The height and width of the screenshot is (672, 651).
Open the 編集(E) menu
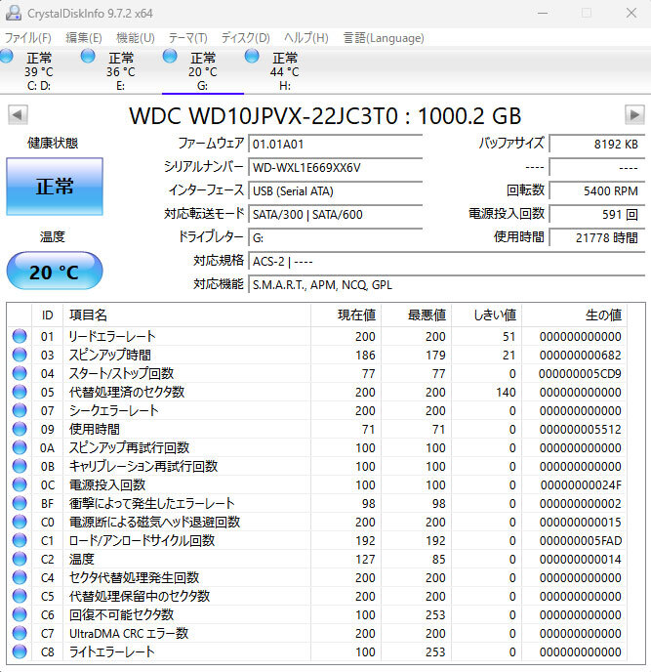coord(84,38)
